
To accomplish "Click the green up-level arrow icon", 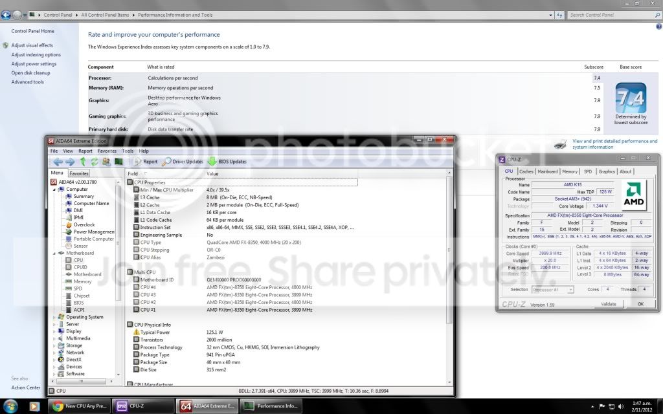I will pos(83,161).
